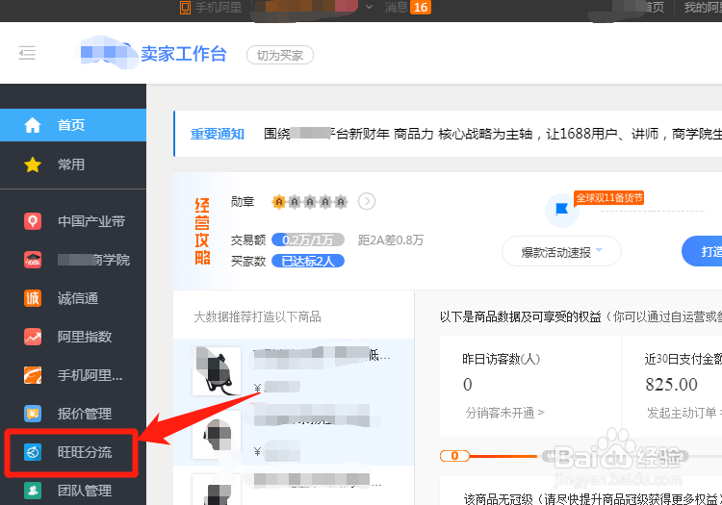Viewport: 722px width, 505px height.
Task: Click the 团队管理 green icon
Action: point(32,491)
